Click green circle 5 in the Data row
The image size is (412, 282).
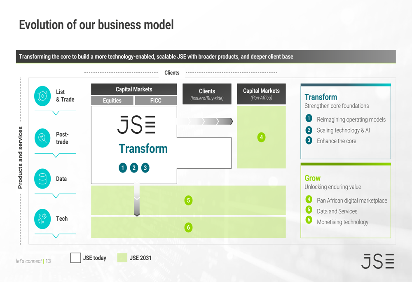188,200
